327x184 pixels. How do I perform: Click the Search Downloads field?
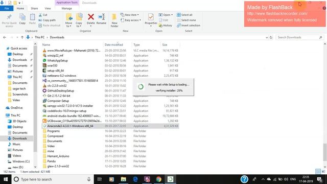pos(299,37)
